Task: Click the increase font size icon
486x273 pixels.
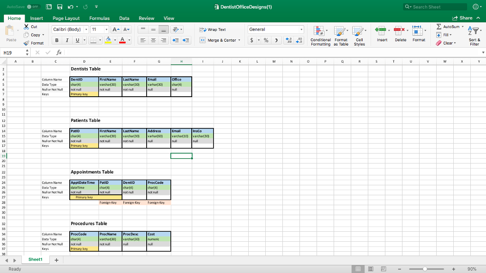Action: coord(114,29)
